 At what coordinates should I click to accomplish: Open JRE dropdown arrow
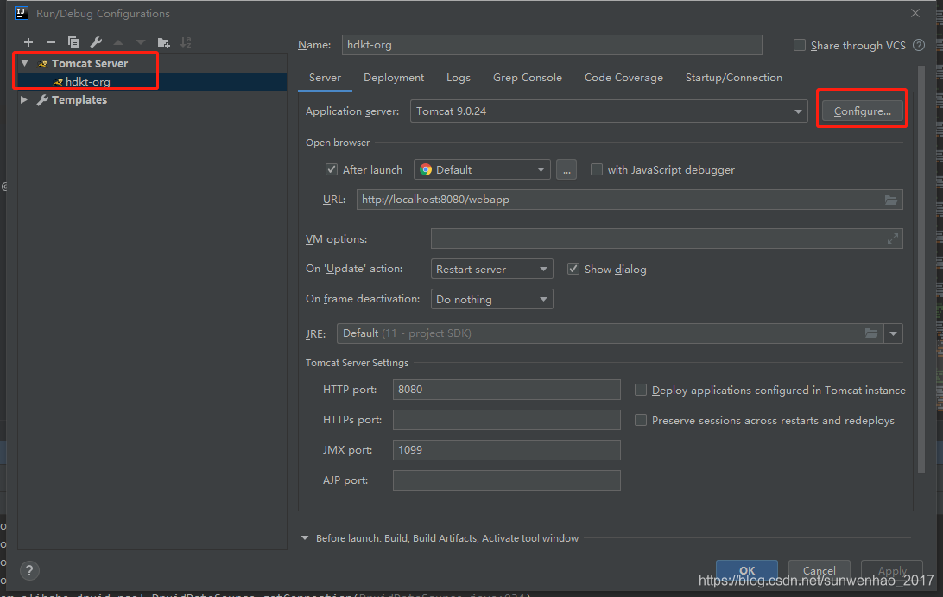[x=893, y=333]
